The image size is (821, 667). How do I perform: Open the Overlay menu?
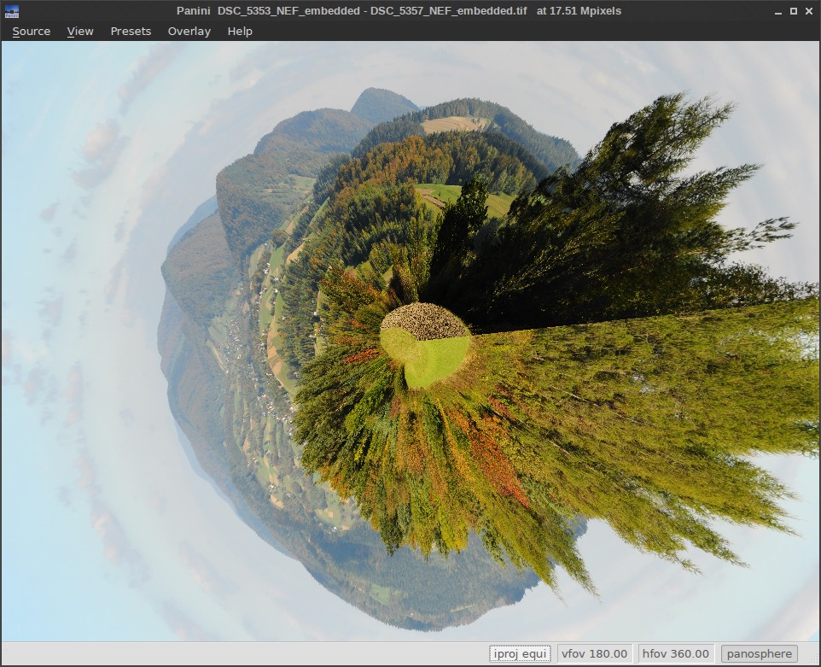189,32
